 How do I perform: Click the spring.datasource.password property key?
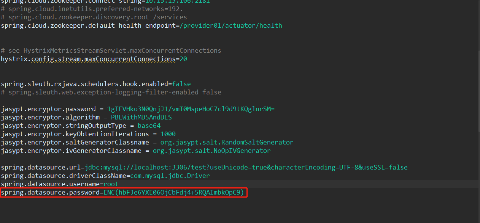click(x=50, y=193)
